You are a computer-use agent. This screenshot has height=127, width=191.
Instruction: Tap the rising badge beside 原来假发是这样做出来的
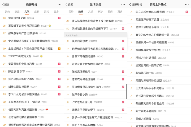(x=123, y=87)
